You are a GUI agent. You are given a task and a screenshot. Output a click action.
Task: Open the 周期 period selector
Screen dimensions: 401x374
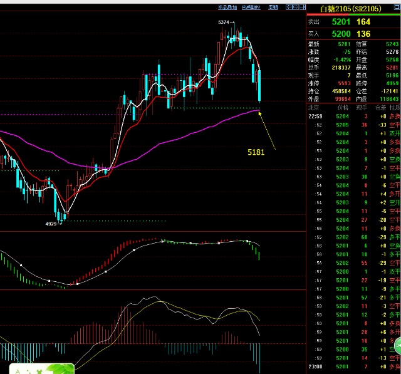273,8
